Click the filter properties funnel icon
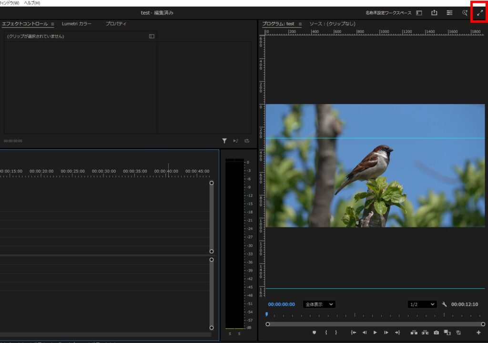Viewport: 488px width, 343px height. pyautogui.click(x=224, y=141)
